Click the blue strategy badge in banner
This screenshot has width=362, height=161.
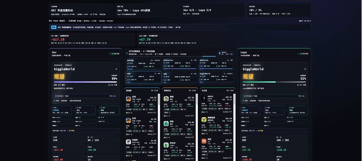(54, 27)
